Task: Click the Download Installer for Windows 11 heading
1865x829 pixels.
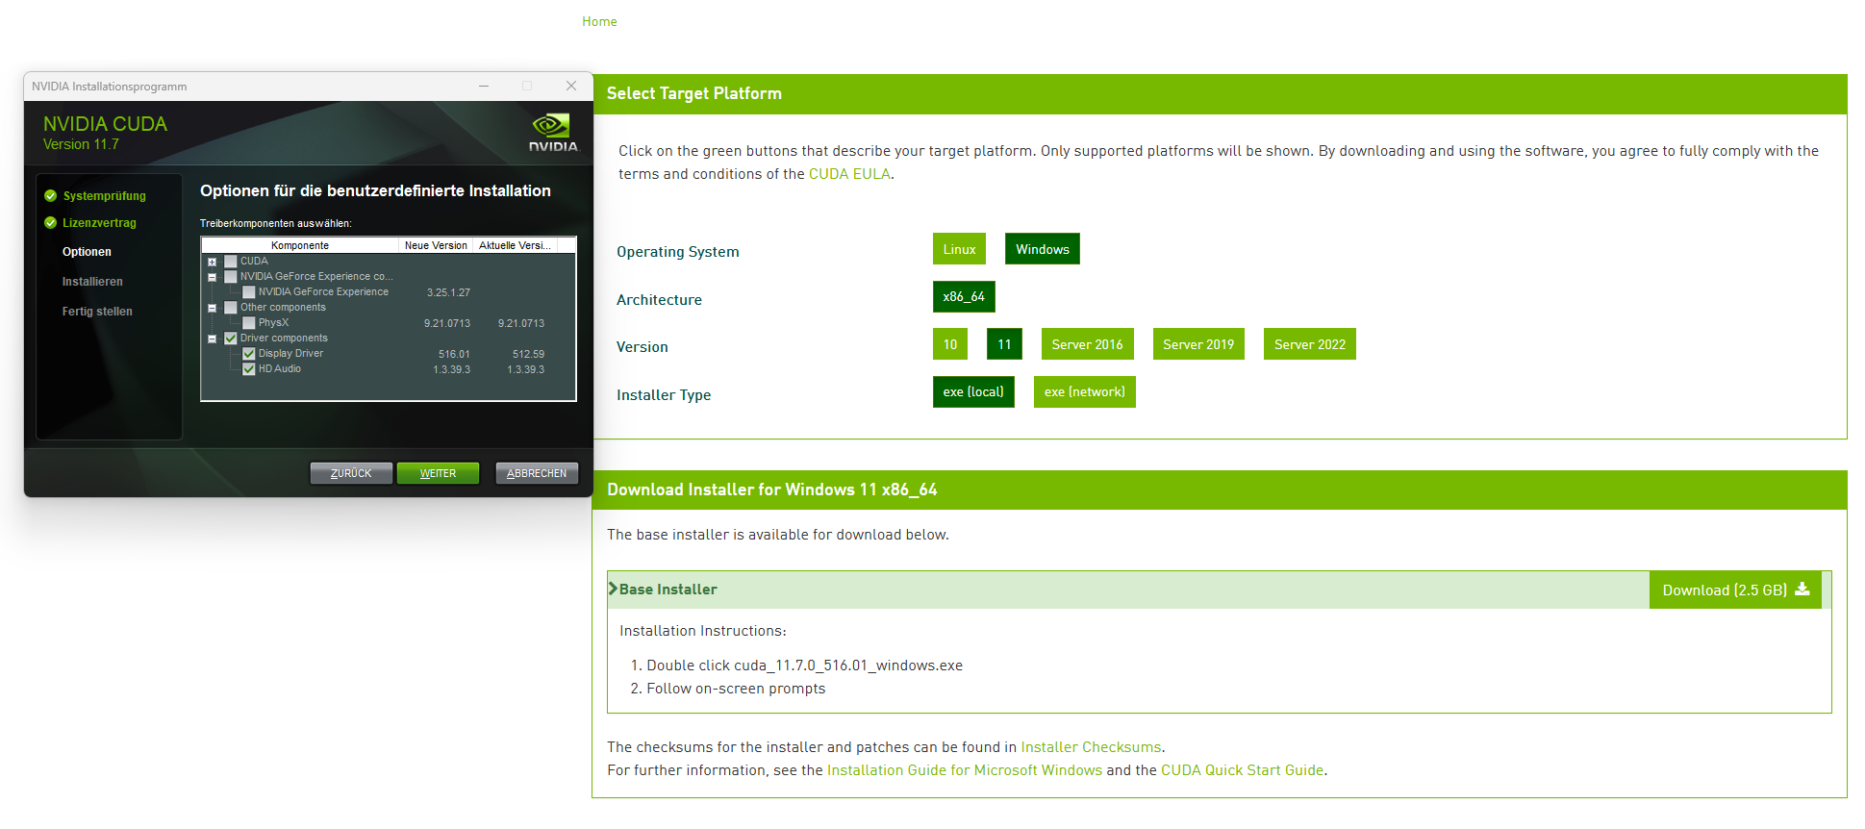Action: click(x=771, y=490)
